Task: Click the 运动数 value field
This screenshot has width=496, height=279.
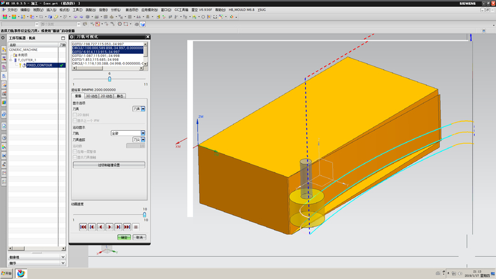Action: point(136,146)
